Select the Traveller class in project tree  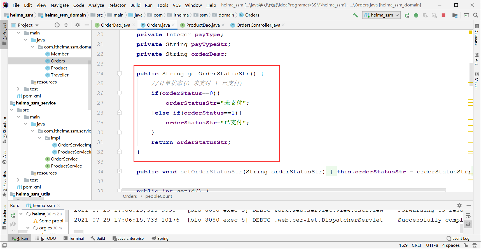(x=60, y=75)
